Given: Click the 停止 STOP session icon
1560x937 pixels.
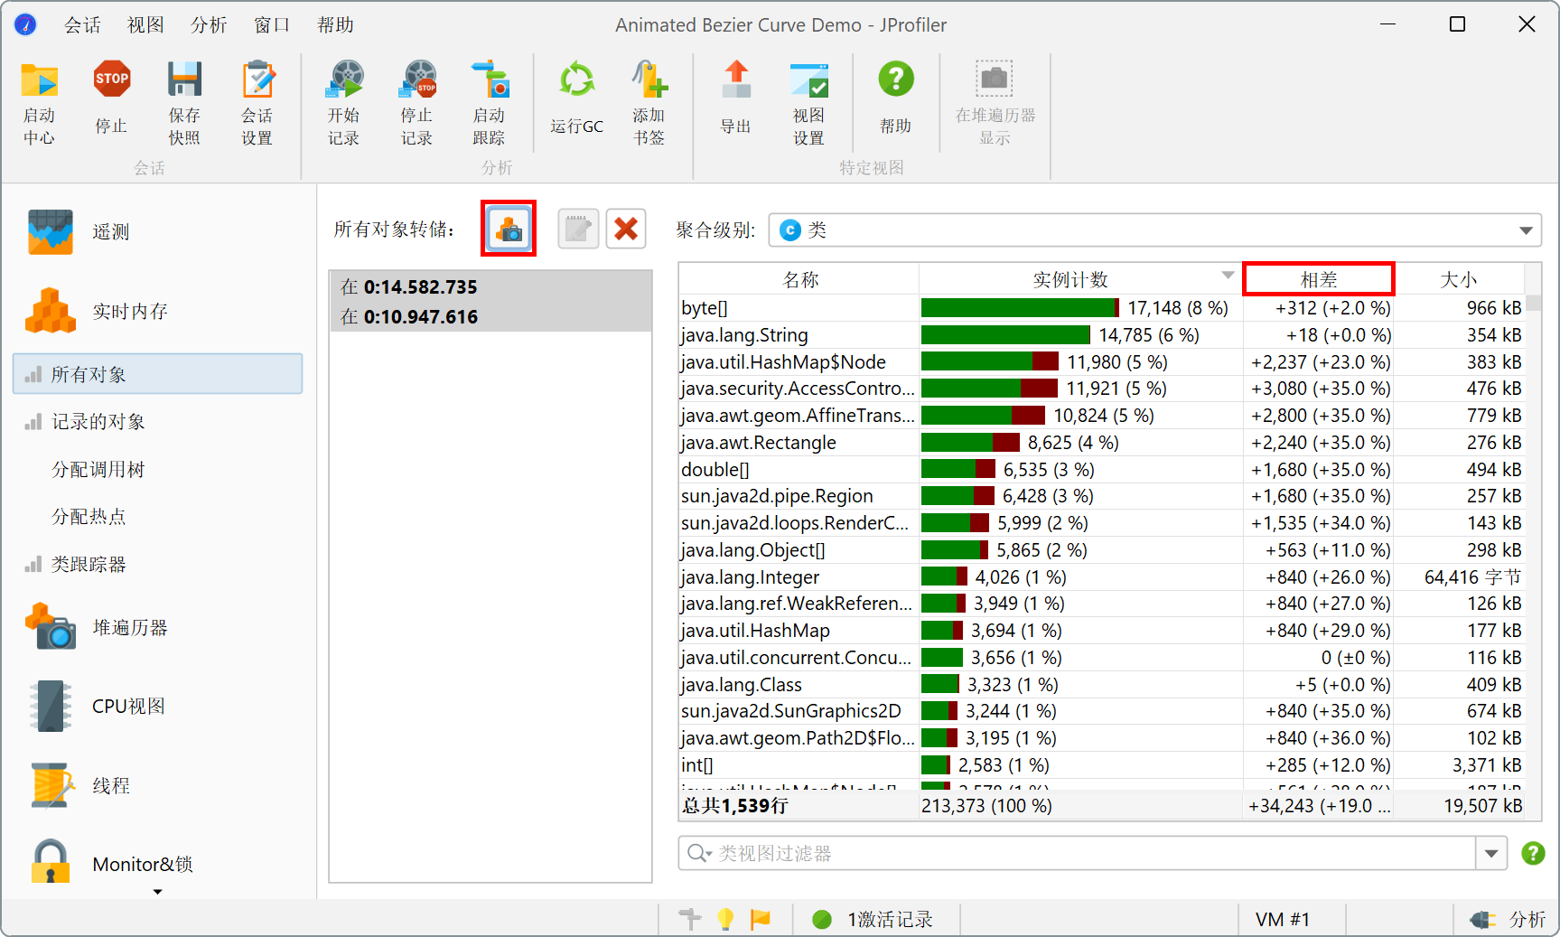Looking at the screenshot, I should point(112,80).
